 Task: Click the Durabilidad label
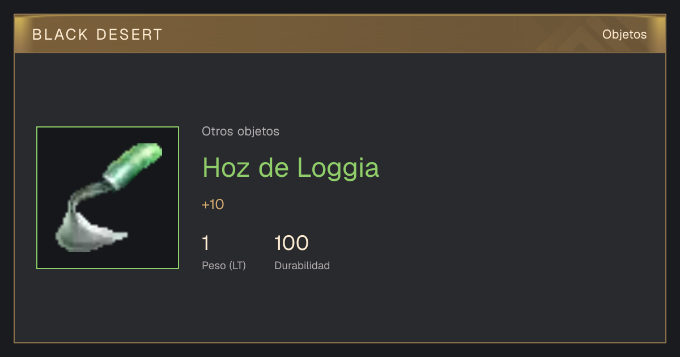[x=302, y=265]
